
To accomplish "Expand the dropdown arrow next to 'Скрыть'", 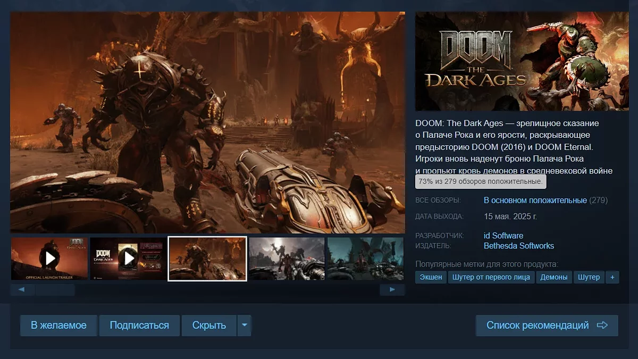I will click(244, 325).
